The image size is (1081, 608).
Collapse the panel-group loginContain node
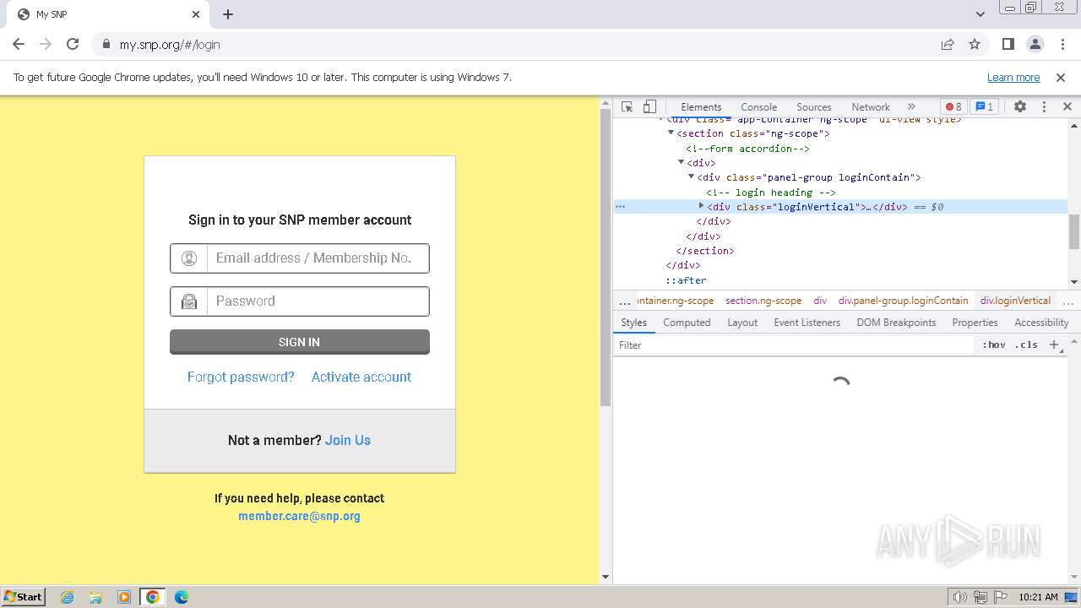(x=692, y=177)
